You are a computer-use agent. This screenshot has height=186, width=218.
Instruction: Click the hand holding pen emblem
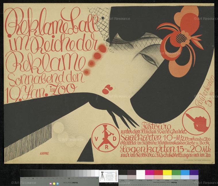coord(196,121)
